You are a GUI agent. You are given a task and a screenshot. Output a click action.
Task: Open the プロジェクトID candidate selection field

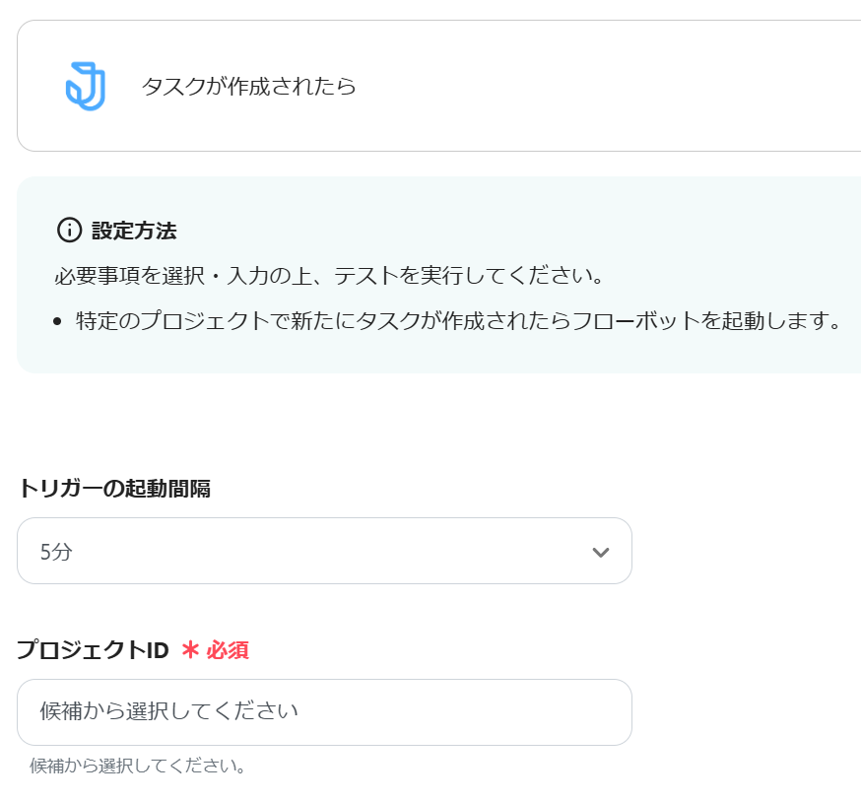(x=324, y=711)
